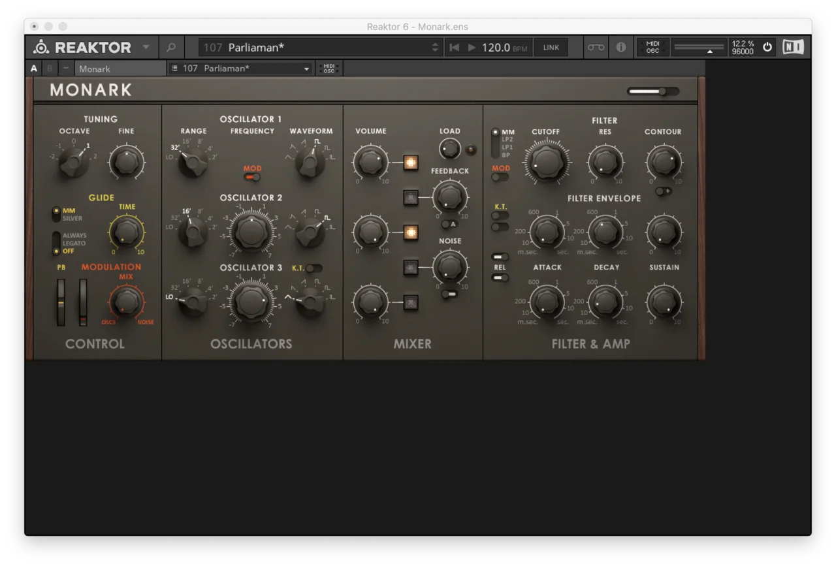Toggle the Oscillator 1 mixer on button
Screen dimensions: 836x566
[411, 163]
